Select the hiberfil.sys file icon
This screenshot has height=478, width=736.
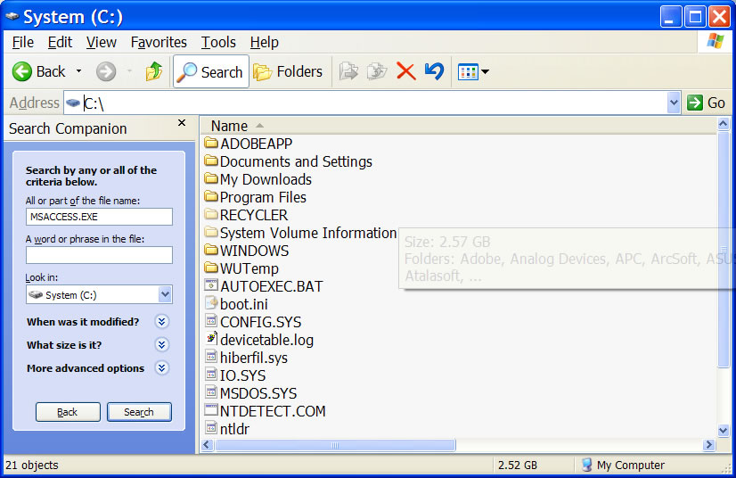pyautogui.click(x=212, y=356)
